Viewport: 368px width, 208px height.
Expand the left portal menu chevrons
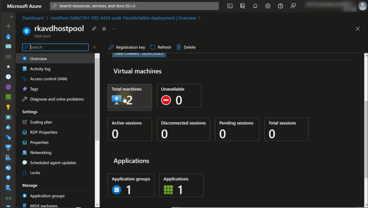pyautogui.click(x=11, y=17)
